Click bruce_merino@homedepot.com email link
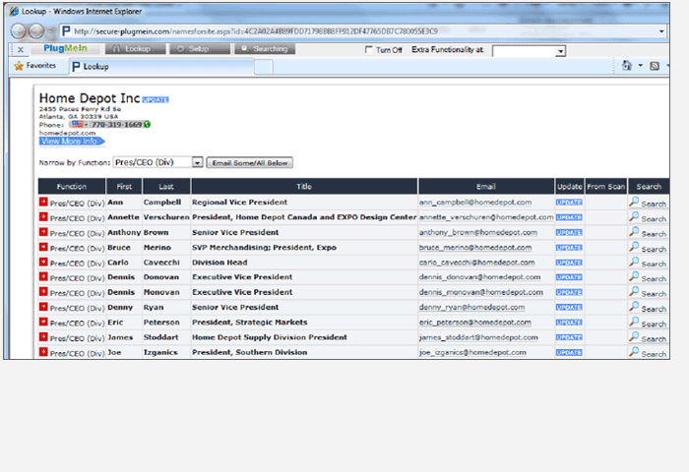This screenshot has width=689, height=472. click(x=475, y=248)
